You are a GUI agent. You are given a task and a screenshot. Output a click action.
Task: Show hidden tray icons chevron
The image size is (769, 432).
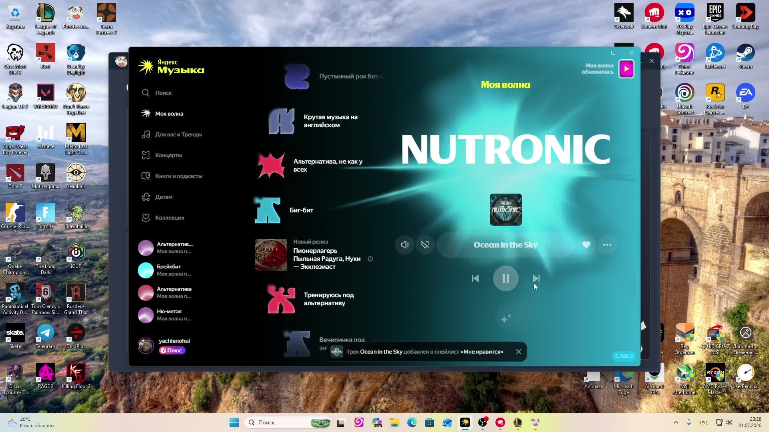coord(676,422)
